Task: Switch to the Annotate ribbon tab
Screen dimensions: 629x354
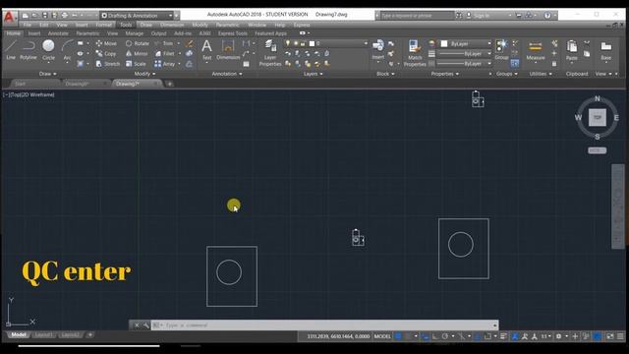Action: pos(58,33)
